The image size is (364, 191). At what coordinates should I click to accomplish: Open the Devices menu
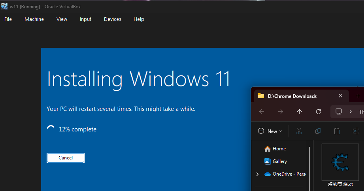click(x=113, y=19)
